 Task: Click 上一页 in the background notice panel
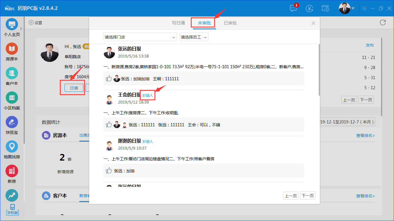coord(349,100)
